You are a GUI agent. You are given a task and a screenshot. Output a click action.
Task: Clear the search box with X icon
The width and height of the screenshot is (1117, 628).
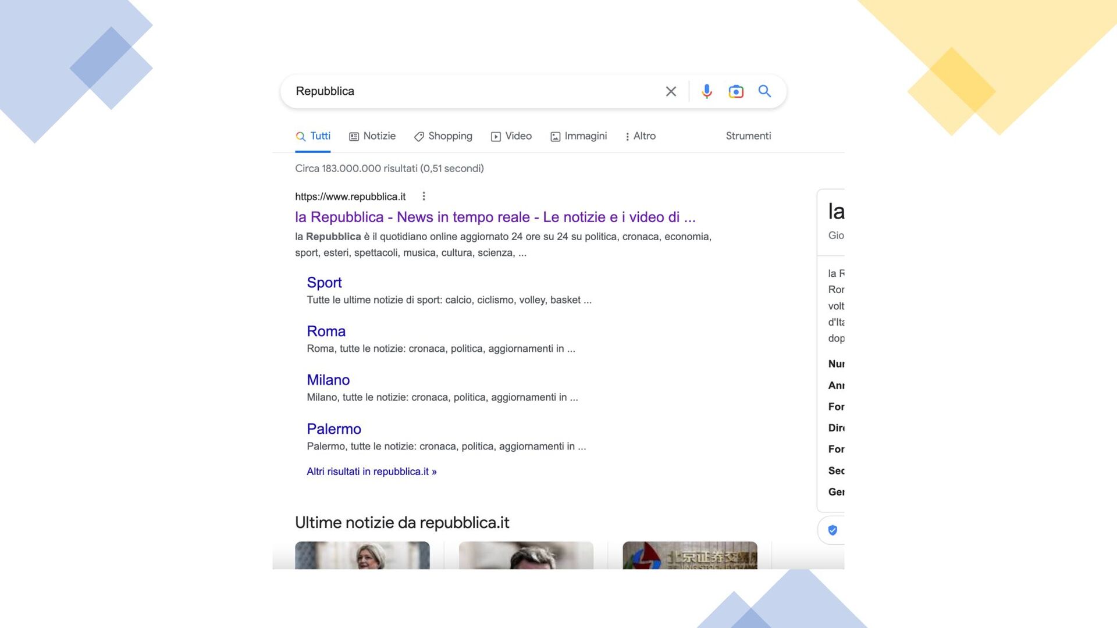click(x=671, y=91)
